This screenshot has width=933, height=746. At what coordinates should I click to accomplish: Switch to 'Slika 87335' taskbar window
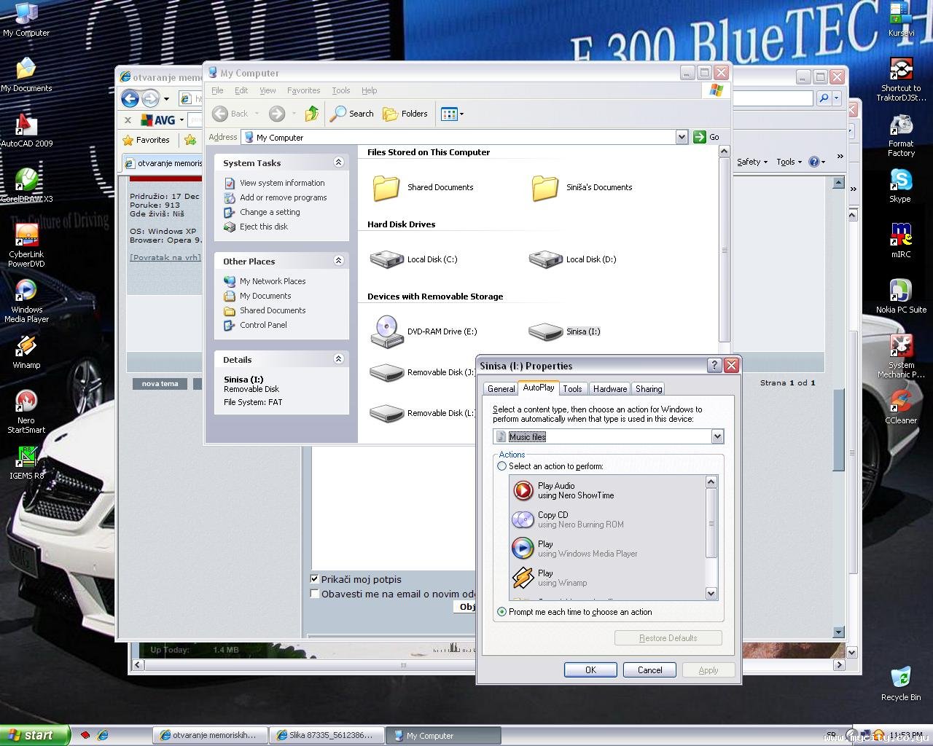pyautogui.click(x=326, y=736)
